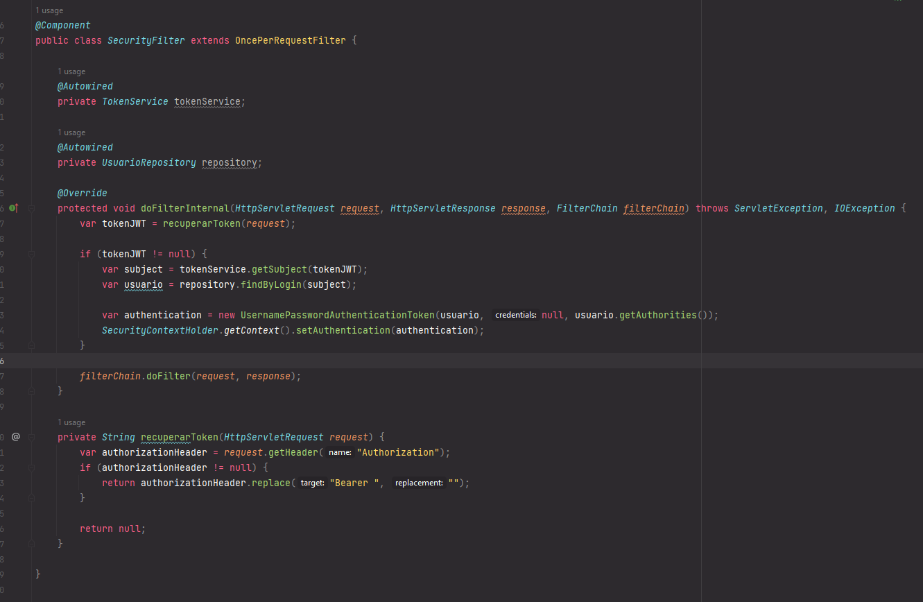
Task: Click the UsuarioRepository type name
Action: point(149,162)
